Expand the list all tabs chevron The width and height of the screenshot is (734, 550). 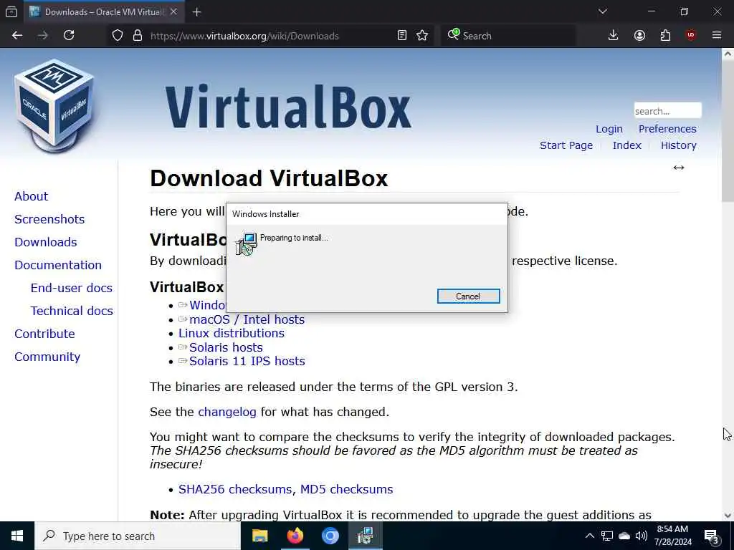click(603, 11)
